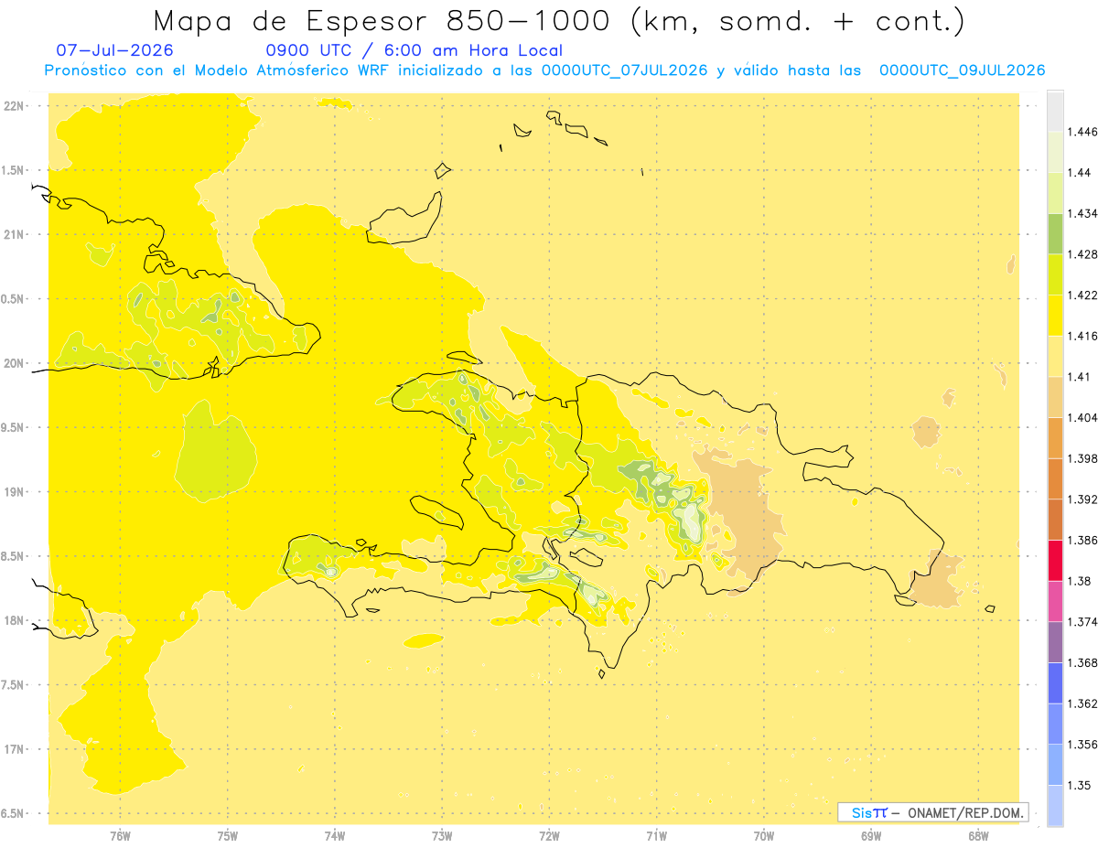This screenshot has height=848, width=1098.
Task: Click the legend value '1.356'
Action: [x=1083, y=744]
